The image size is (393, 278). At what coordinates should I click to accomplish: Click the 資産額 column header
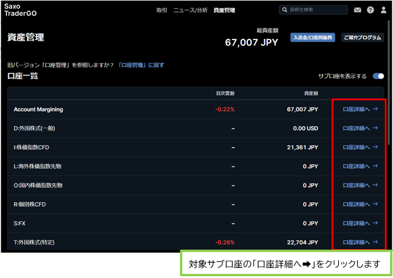pyautogui.click(x=311, y=93)
